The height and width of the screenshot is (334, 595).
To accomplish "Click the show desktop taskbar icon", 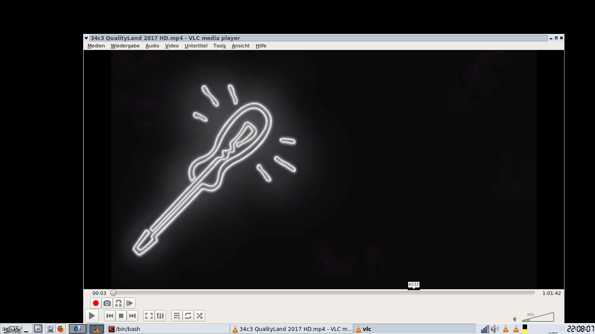I will point(27,329).
